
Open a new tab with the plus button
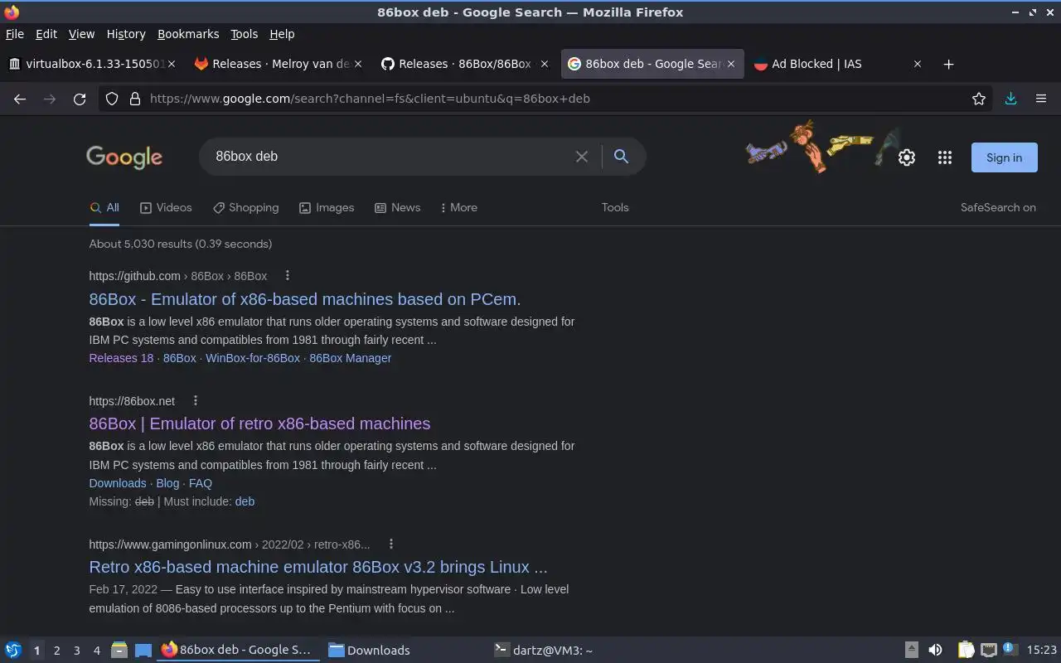(949, 64)
